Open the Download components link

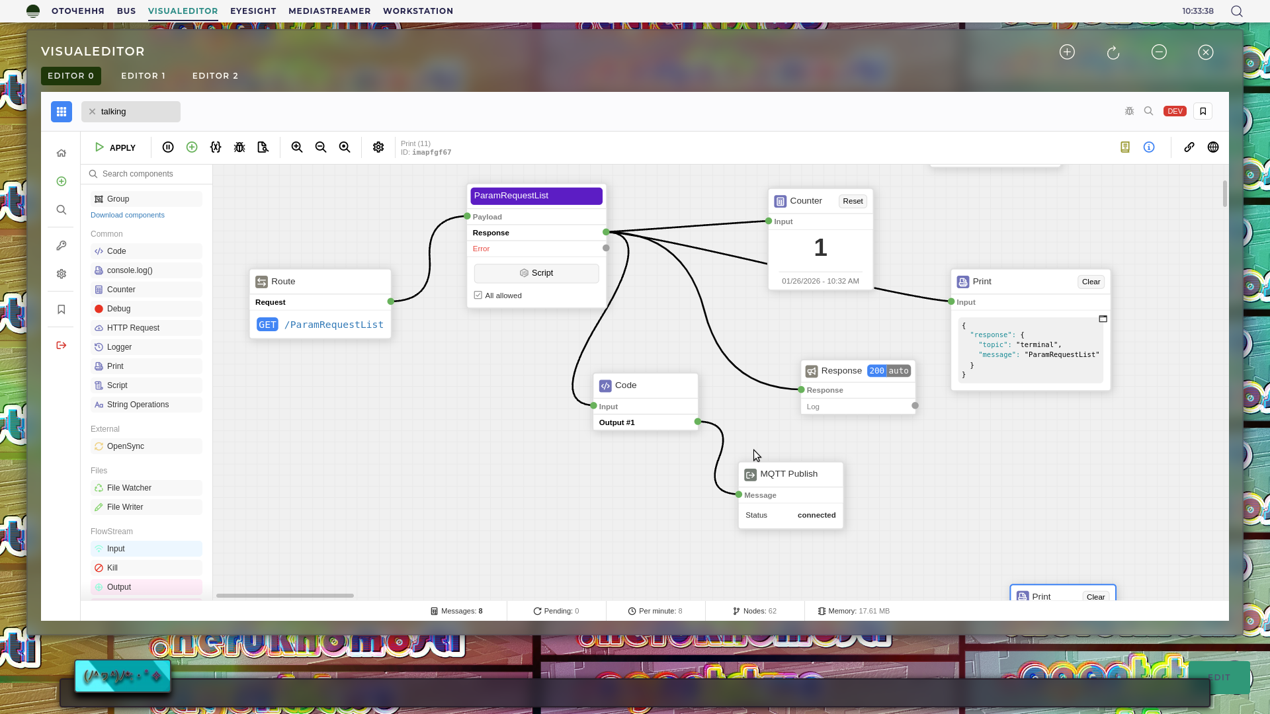tap(128, 215)
